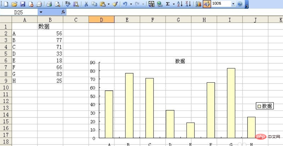Select the shortest chart bar E
This screenshot has width=283, height=146.
point(190,130)
